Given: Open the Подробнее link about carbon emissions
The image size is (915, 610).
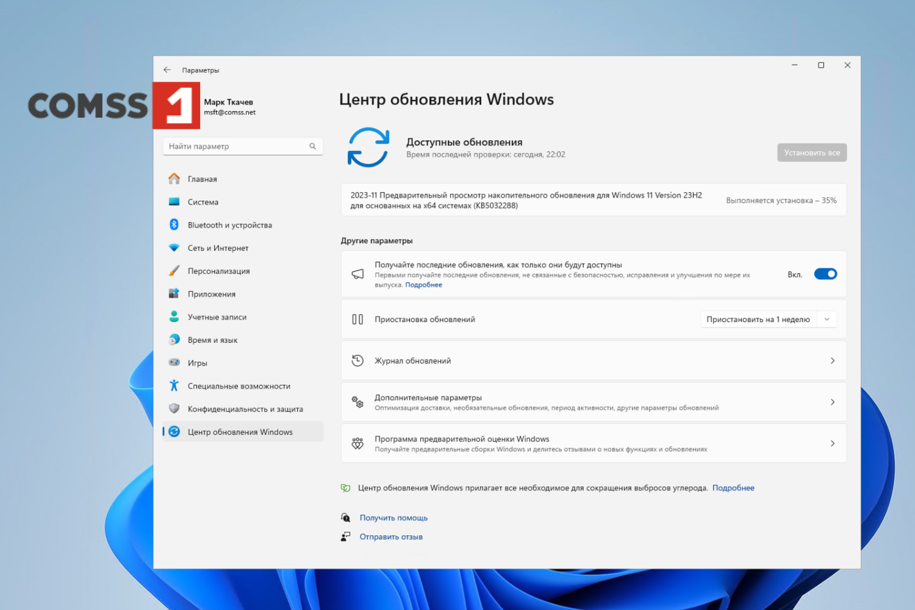Looking at the screenshot, I should tap(733, 488).
